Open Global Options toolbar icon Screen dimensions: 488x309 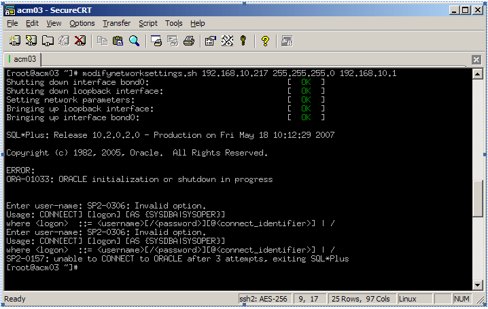[x=227, y=41]
